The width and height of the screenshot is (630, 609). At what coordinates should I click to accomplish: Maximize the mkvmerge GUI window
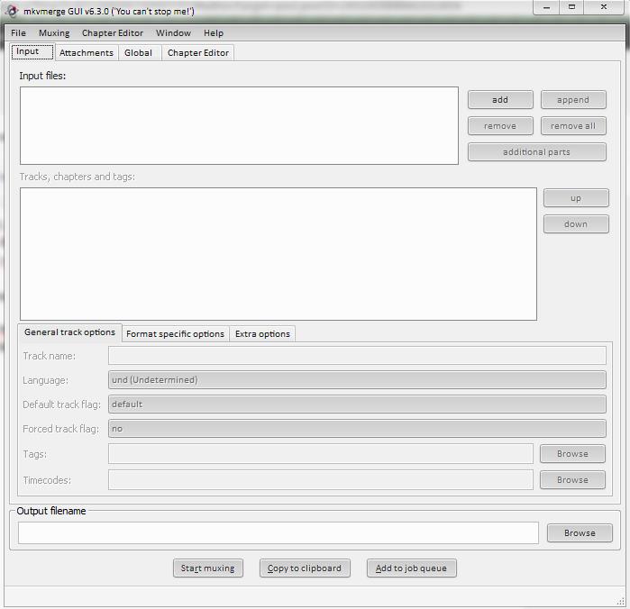[571, 7]
